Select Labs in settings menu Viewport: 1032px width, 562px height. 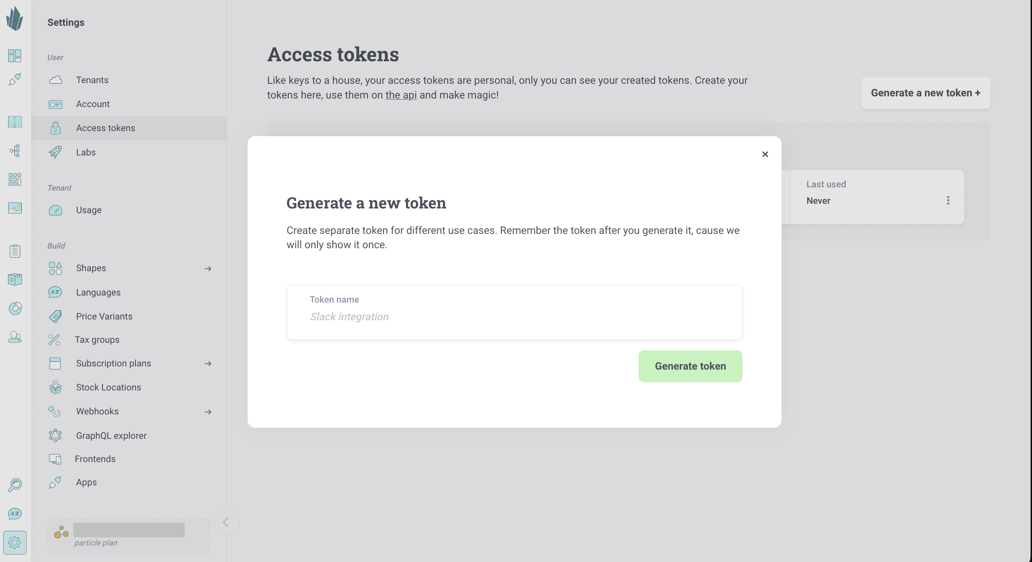click(x=86, y=152)
